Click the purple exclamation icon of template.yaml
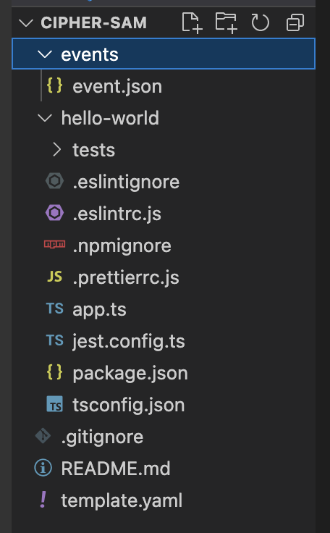The image size is (330, 533). point(43,500)
